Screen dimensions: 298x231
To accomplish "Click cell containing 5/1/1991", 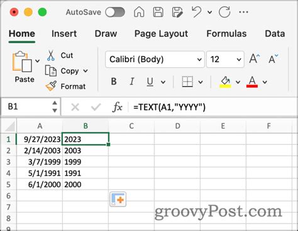I will (x=40, y=173).
